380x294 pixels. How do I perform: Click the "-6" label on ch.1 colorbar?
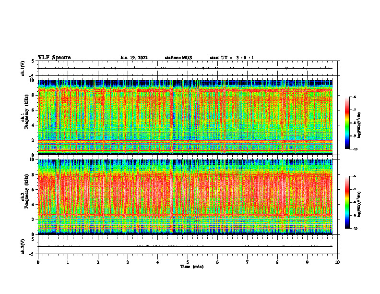355,97
